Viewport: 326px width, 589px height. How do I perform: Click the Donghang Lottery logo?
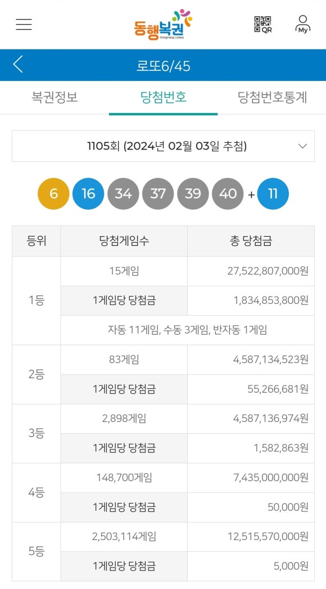coord(163,24)
